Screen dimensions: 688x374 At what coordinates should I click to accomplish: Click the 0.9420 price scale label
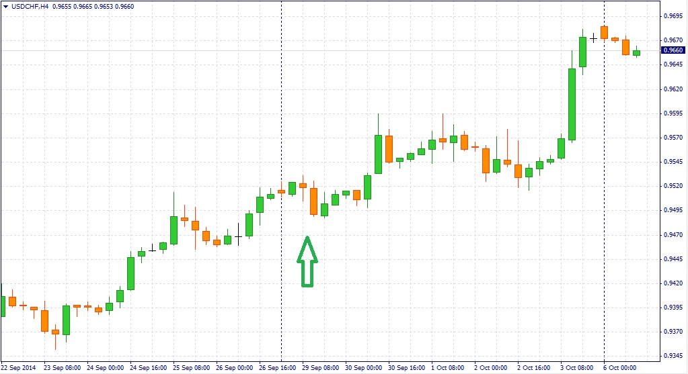(673, 283)
